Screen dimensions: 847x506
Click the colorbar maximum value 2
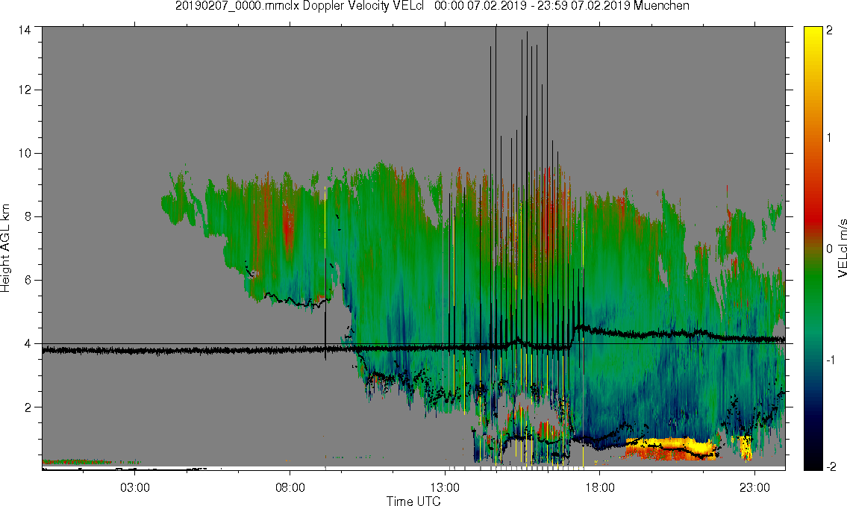click(829, 31)
